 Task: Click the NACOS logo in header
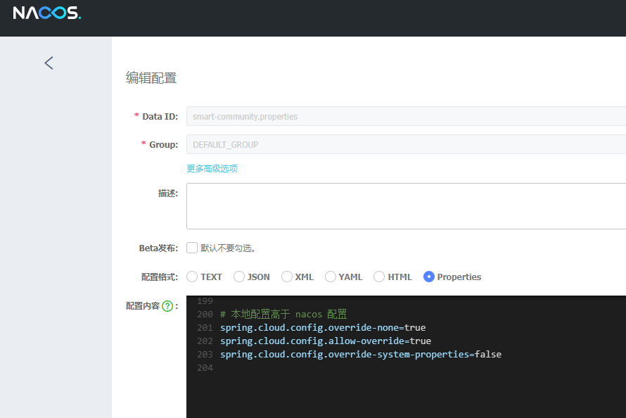47,13
